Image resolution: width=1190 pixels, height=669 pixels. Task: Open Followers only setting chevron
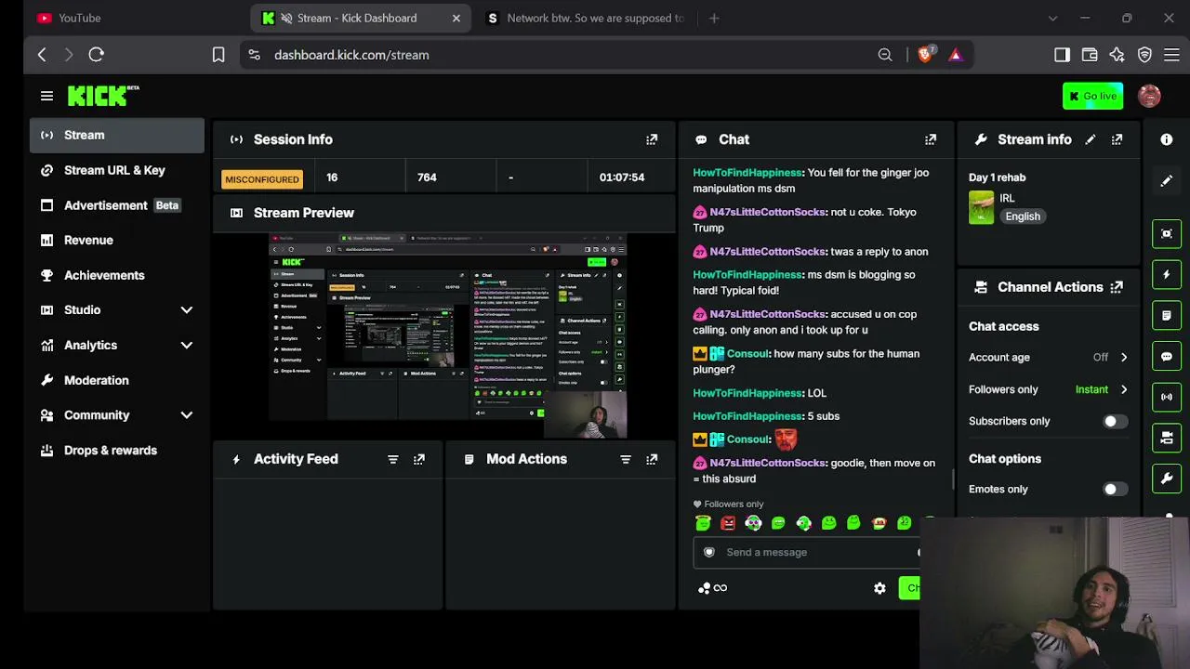point(1124,389)
